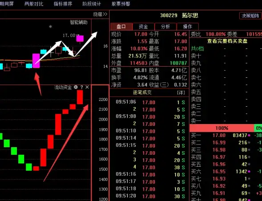Switch to the 操作 tab
Image resolution: width=262 pixels, height=201 pixels.
tap(188, 27)
